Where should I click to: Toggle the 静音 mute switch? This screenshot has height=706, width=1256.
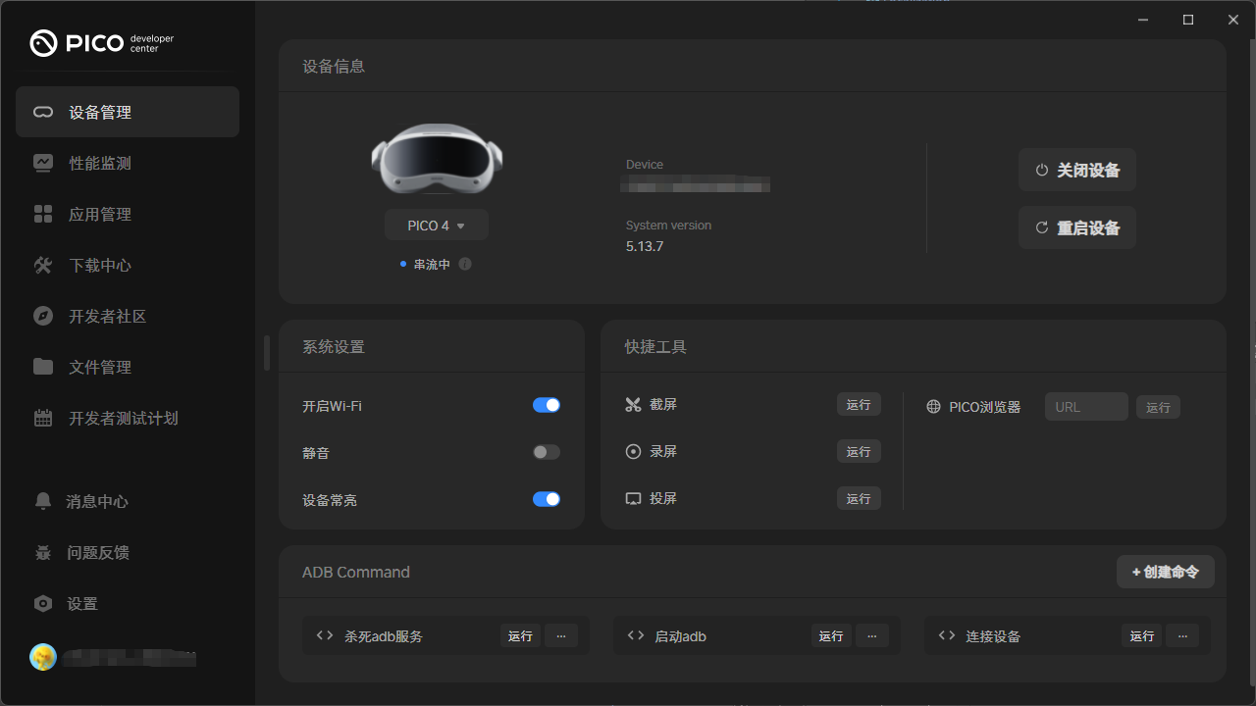(547, 452)
